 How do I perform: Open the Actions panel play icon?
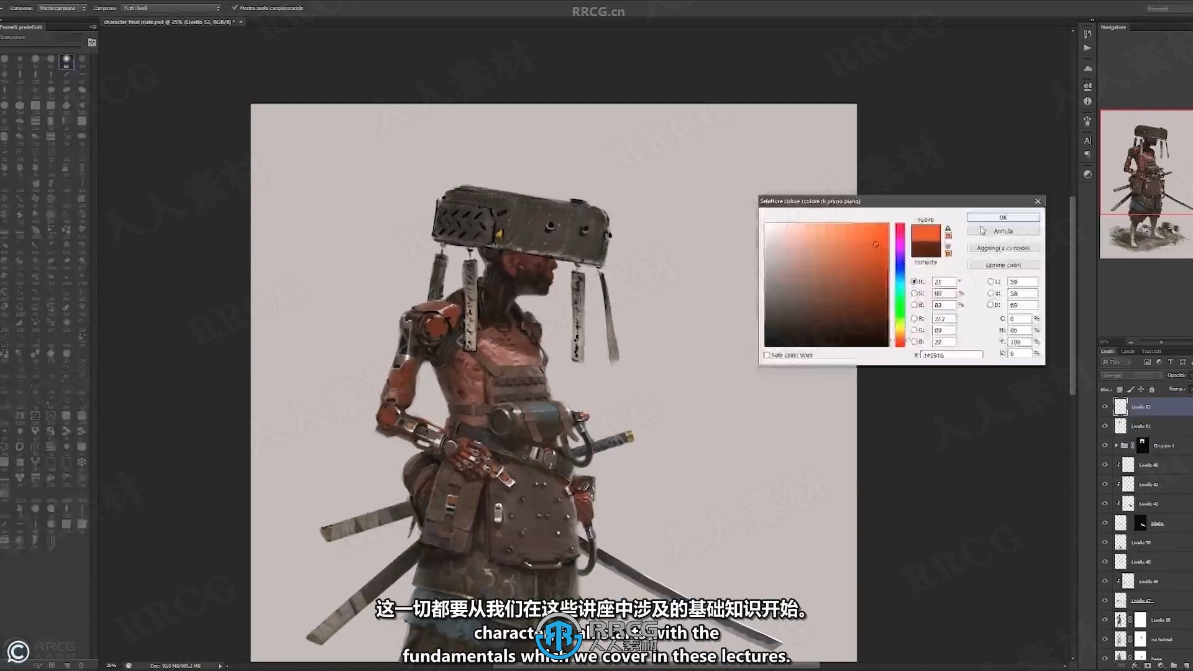(1087, 48)
